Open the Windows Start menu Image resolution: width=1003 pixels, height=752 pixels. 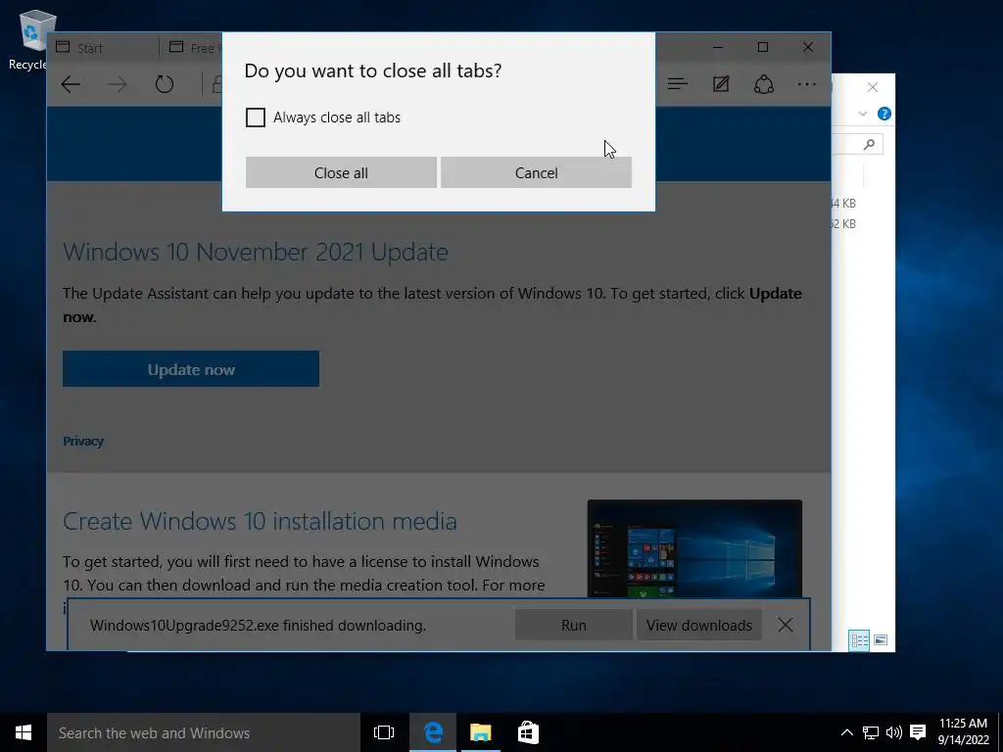24,732
